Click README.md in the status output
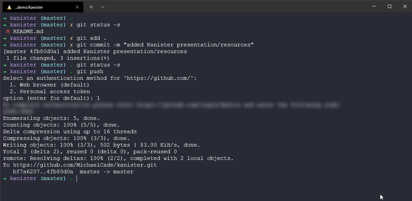The width and height of the screenshot is (412, 201). click(28, 31)
